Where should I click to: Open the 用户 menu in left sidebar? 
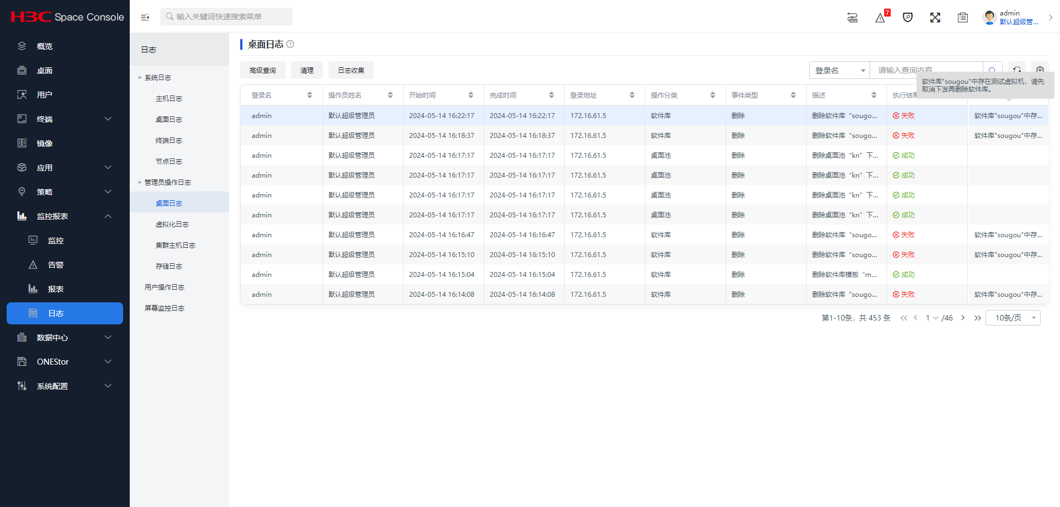pos(65,95)
